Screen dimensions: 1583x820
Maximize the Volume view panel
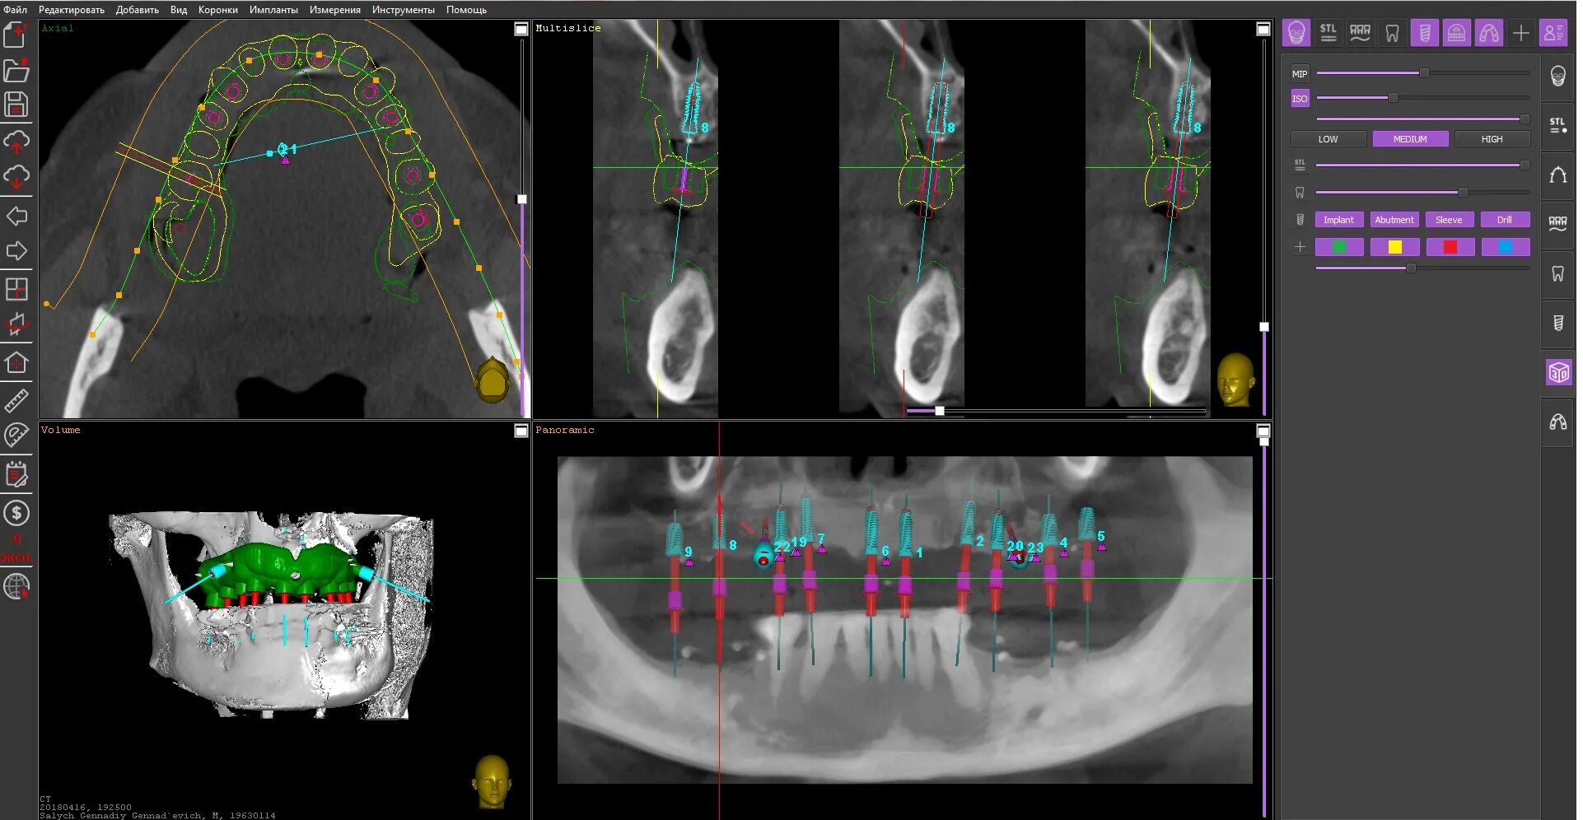click(521, 431)
